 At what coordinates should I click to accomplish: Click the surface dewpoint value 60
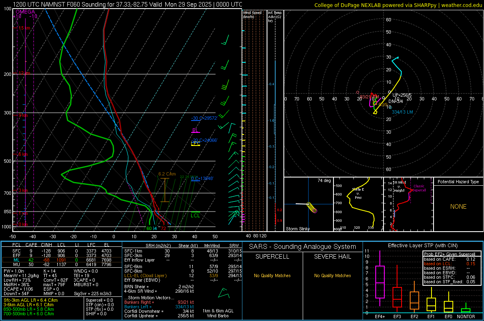149,228
